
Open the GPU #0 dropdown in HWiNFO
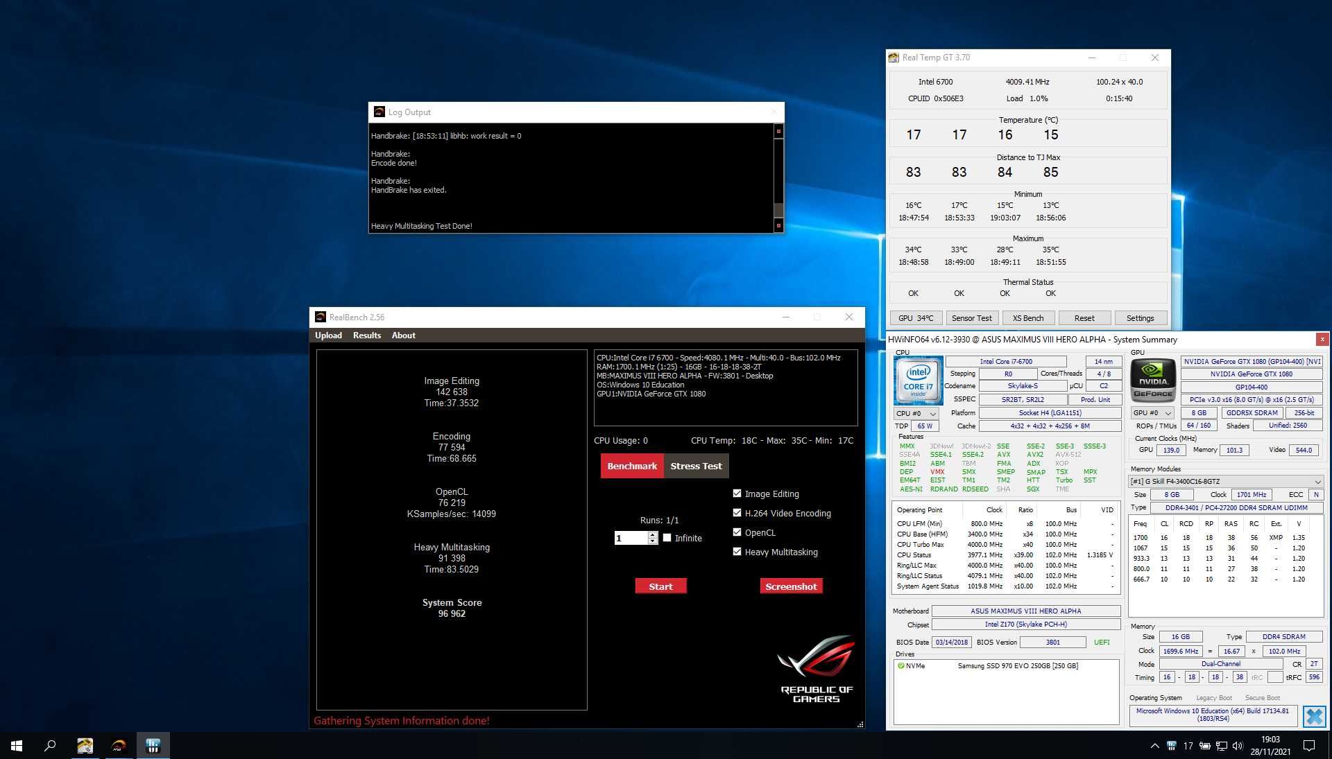coord(1152,412)
